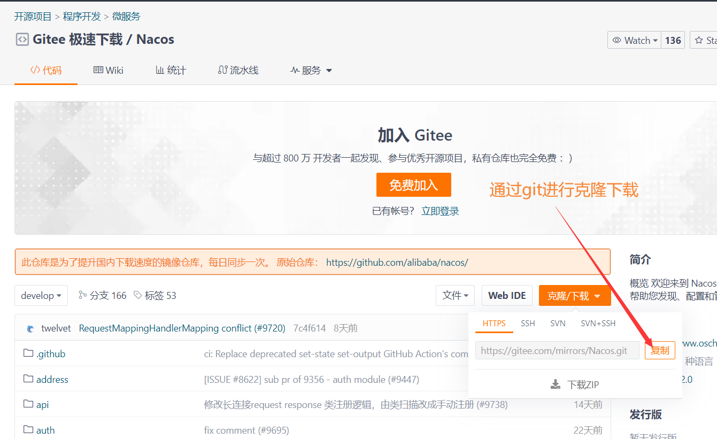
Task: Toggle the 克隆/下载 dropdown button
Action: click(x=575, y=296)
